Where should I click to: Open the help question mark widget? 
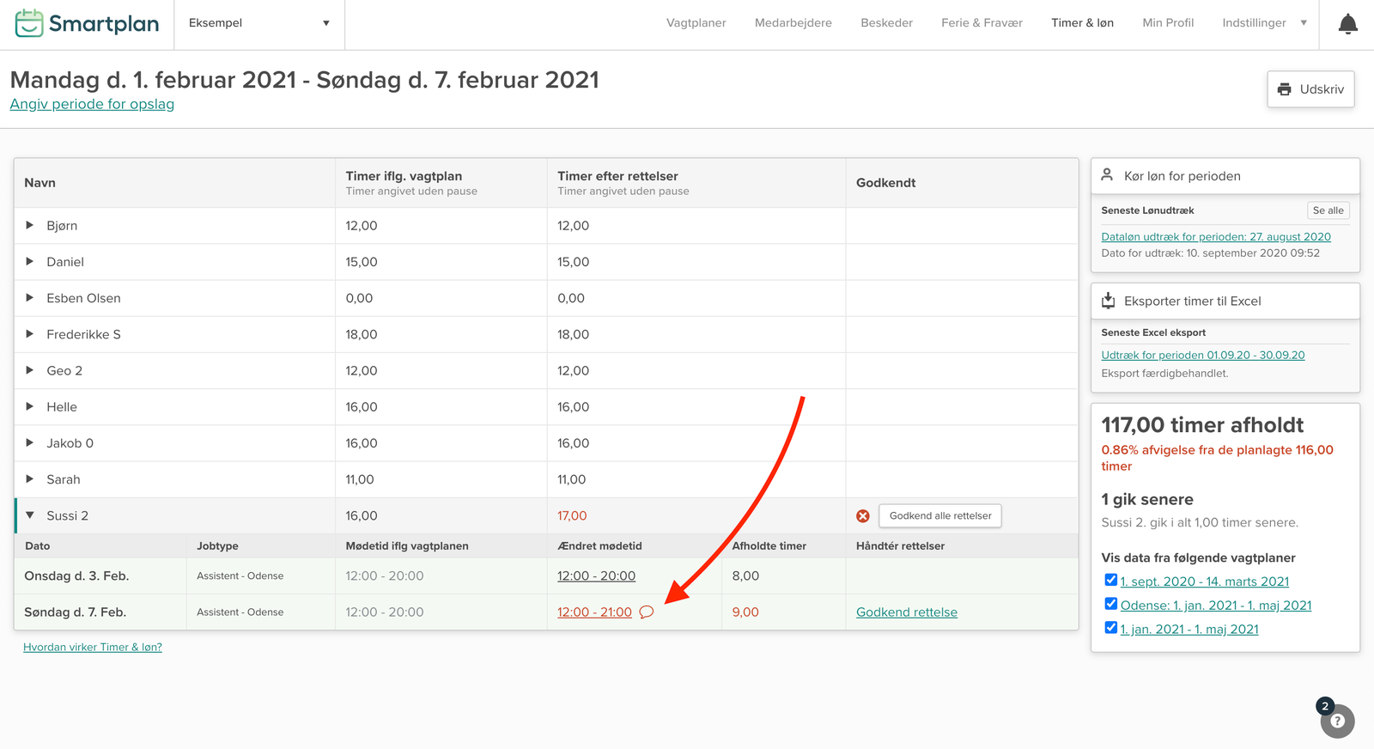1337,722
